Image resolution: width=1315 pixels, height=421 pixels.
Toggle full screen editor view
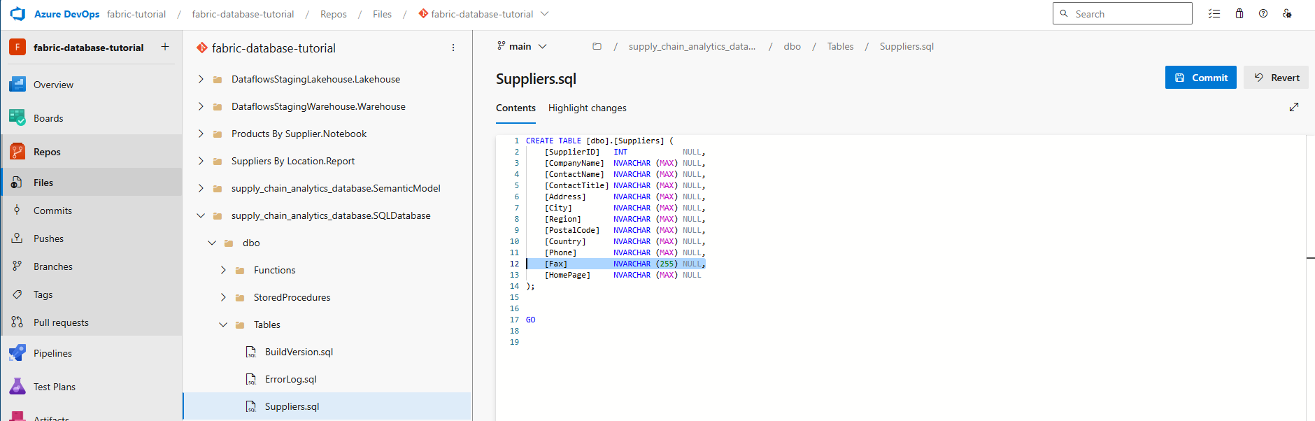pos(1294,107)
